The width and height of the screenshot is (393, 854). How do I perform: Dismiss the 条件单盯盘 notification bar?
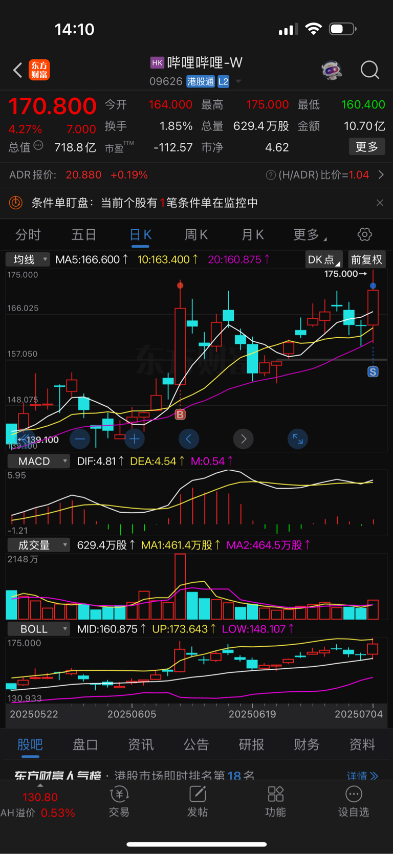[x=380, y=203]
